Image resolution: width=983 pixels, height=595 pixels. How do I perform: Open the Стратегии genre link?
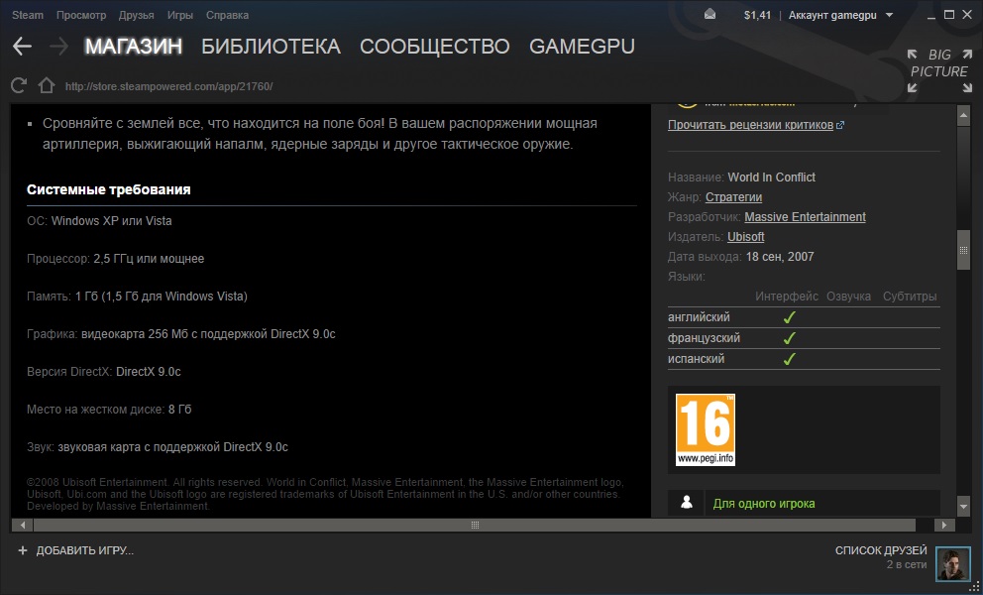click(x=733, y=197)
